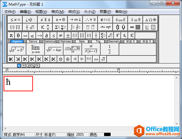Insert the theta symbol from the small bar

point(18,36)
